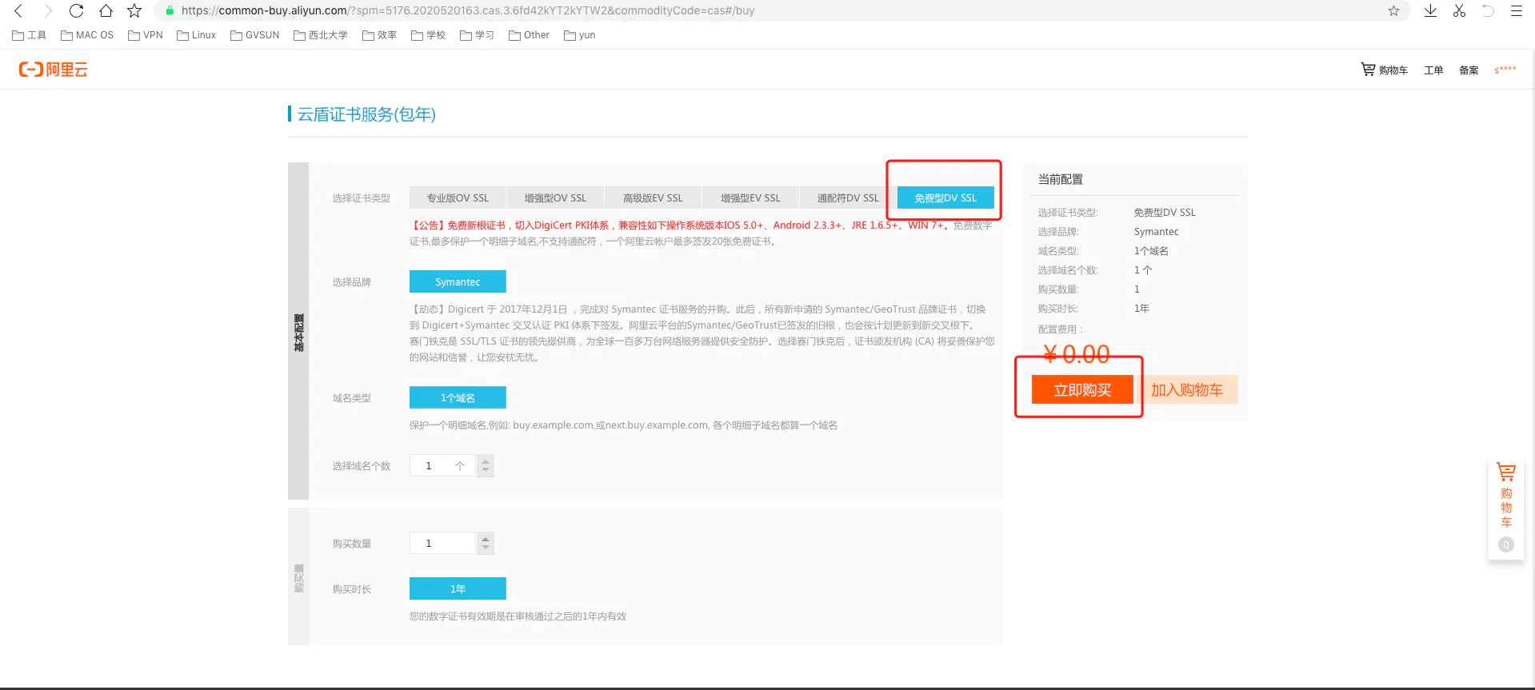
Task: Open the 备案 link in the header
Action: (1469, 70)
